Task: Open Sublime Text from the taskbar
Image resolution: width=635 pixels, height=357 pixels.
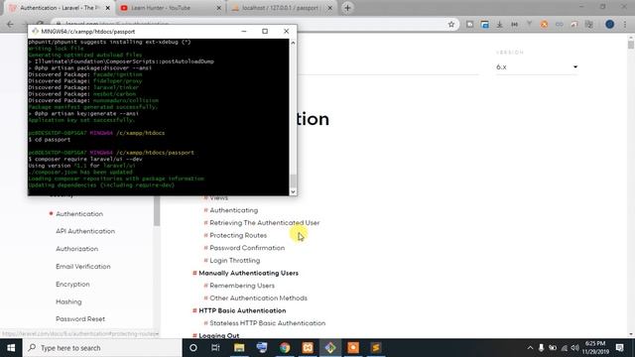Action: 376,348
